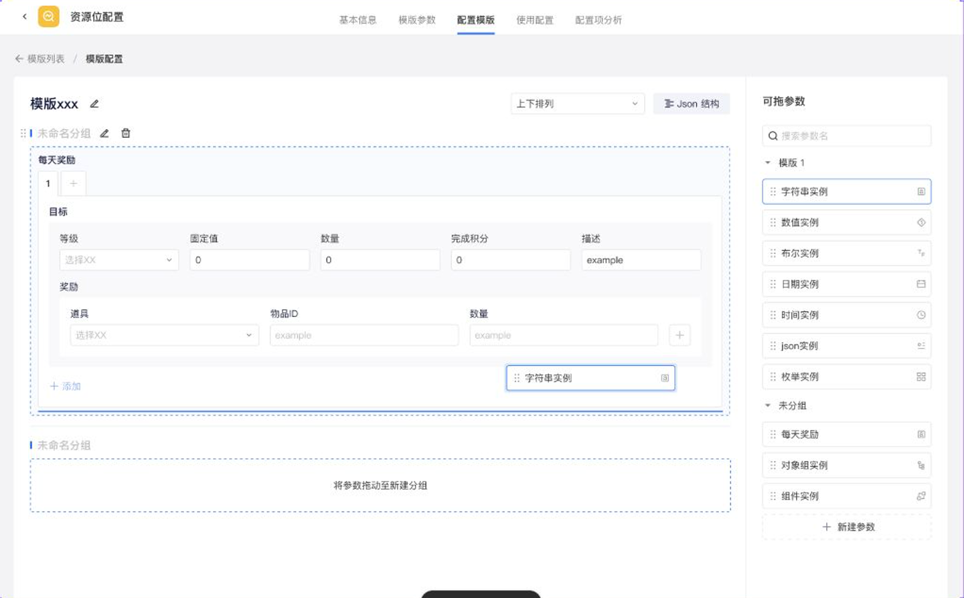Image resolution: width=964 pixels, height=598 pixels.
Task: Open the 上下排列 layout dropdown
Action: (x=577, y=104)
